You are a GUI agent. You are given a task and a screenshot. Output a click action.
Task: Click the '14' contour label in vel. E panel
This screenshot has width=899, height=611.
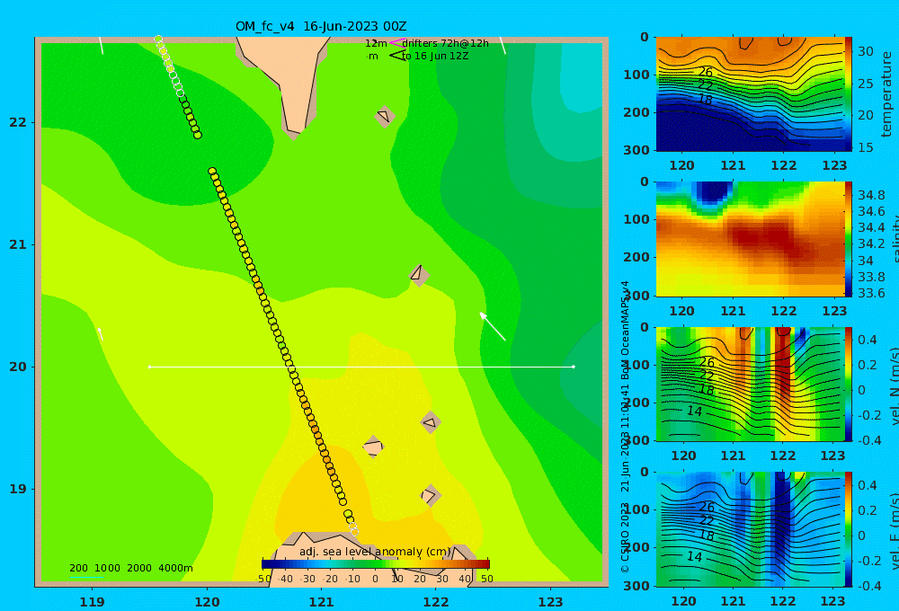point(694,556)
